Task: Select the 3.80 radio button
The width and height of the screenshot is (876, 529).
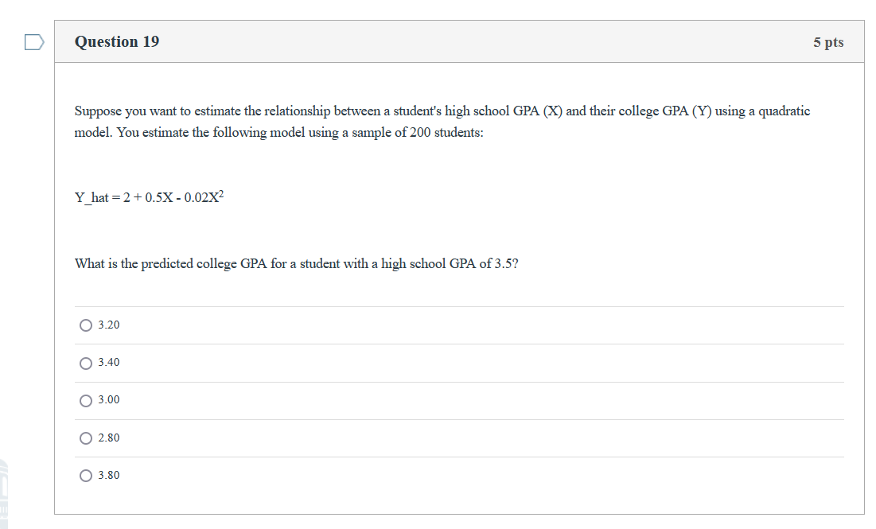Action: pyautogui.click(x=85, y=476)
